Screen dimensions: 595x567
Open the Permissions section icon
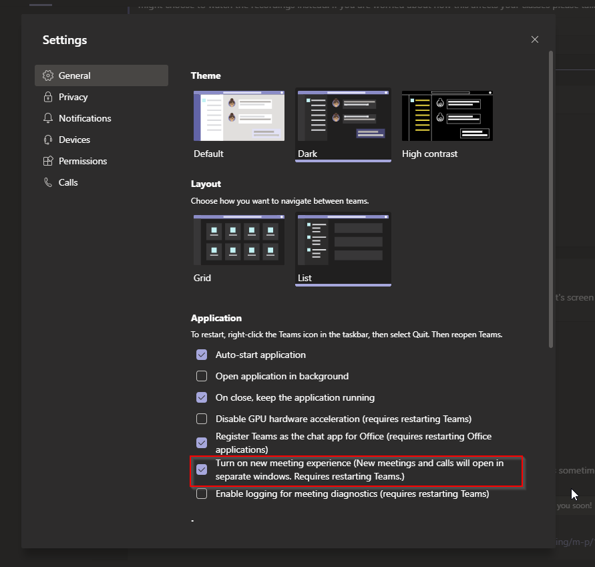coord(47,160)
